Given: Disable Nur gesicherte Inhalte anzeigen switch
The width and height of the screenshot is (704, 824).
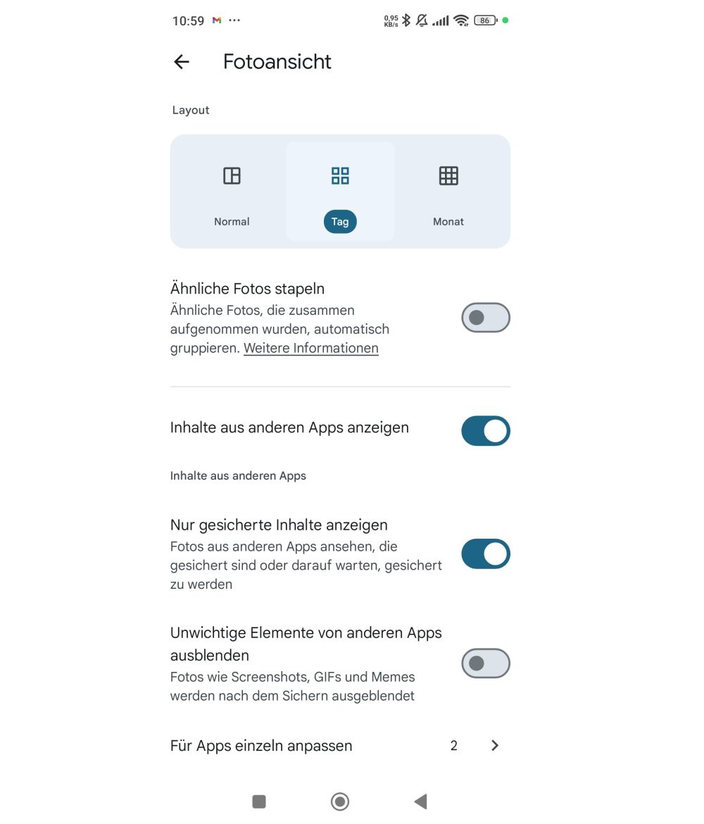Looking at the screenshot, I should 485,554.
